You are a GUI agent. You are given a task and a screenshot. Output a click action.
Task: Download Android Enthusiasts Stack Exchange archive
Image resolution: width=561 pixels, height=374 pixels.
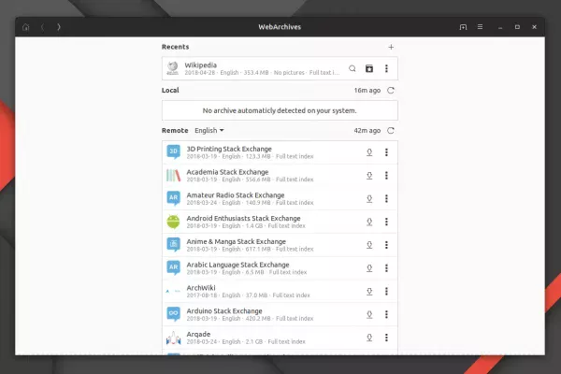pos(369,222)
